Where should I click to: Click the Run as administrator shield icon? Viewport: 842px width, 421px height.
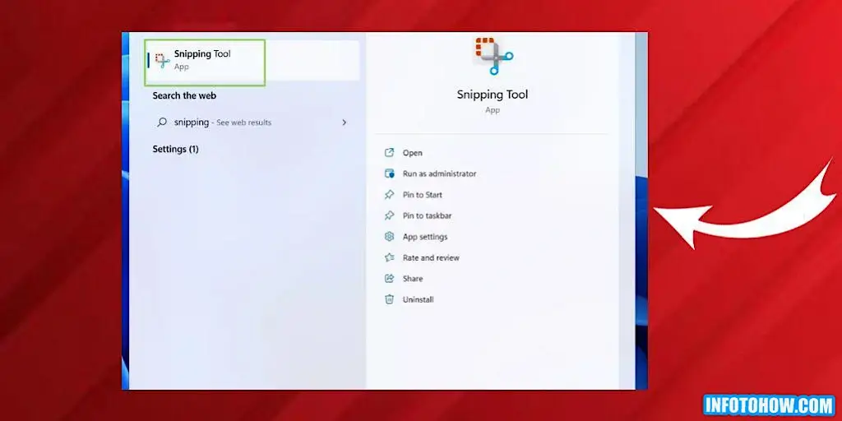[389, 173]
